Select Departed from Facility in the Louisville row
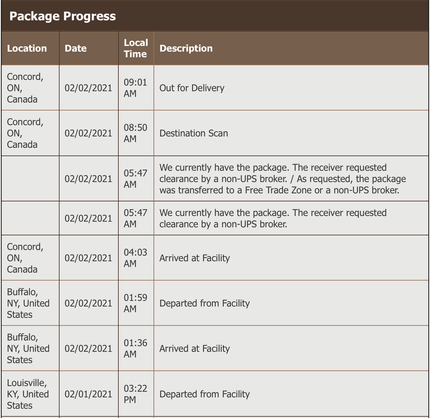The height and width of the screenshot is (418, 430). click(204, 394)
